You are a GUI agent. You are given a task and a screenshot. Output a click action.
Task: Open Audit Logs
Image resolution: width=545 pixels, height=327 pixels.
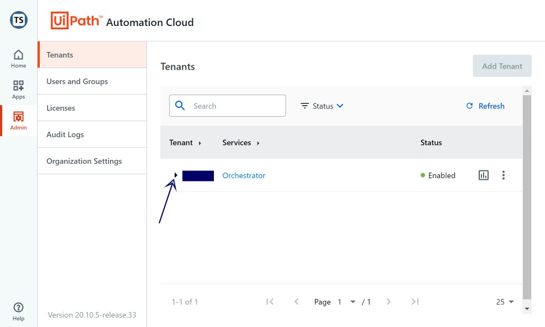click(x=92, y=134)
